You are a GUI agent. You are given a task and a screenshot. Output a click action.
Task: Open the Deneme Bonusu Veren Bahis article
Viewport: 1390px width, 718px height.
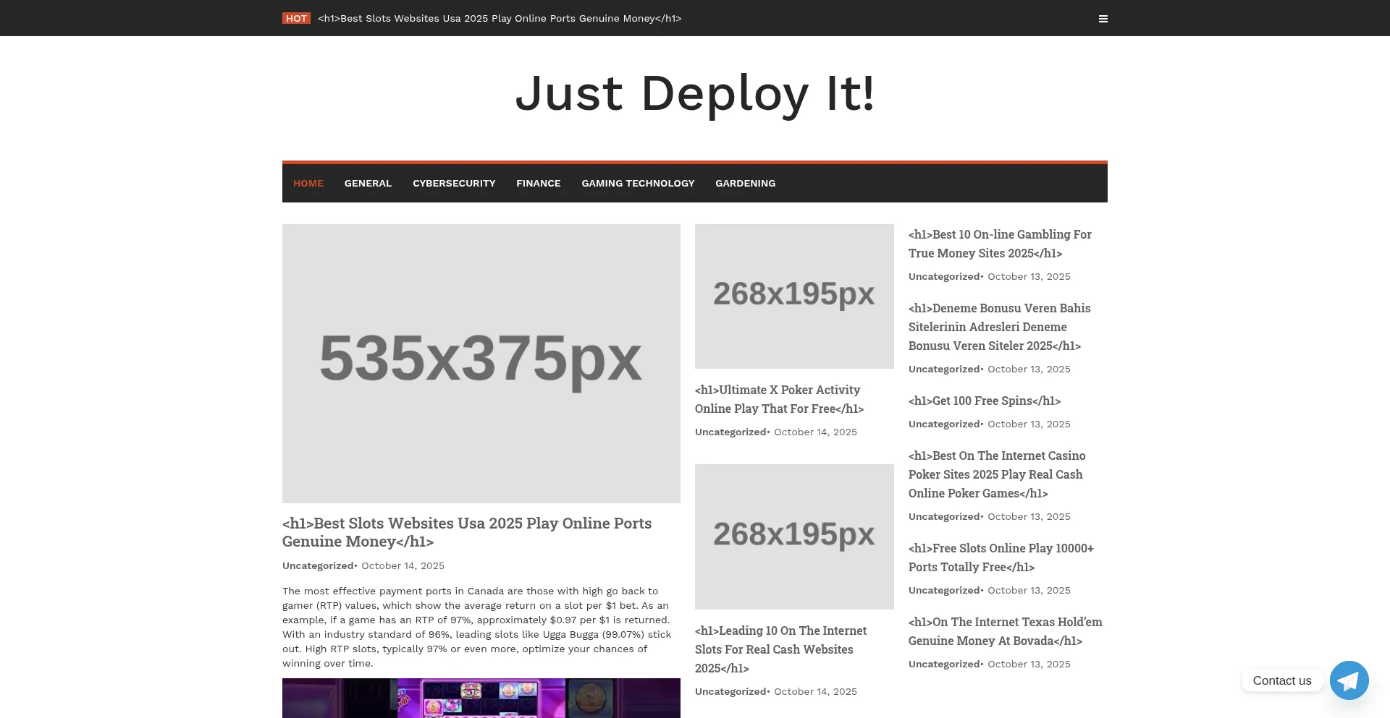point(999,327)
